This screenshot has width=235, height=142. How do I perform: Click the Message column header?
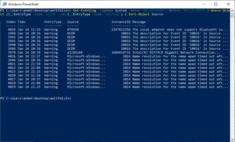click(x=139, y=22)
